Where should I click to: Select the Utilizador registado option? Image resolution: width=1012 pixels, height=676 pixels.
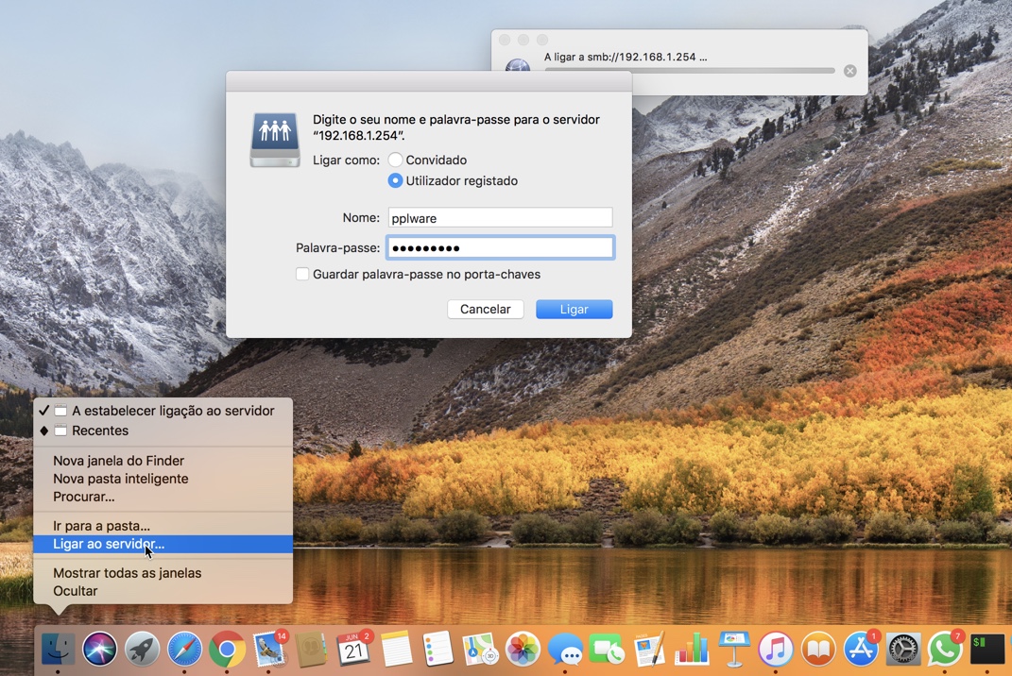395,180
